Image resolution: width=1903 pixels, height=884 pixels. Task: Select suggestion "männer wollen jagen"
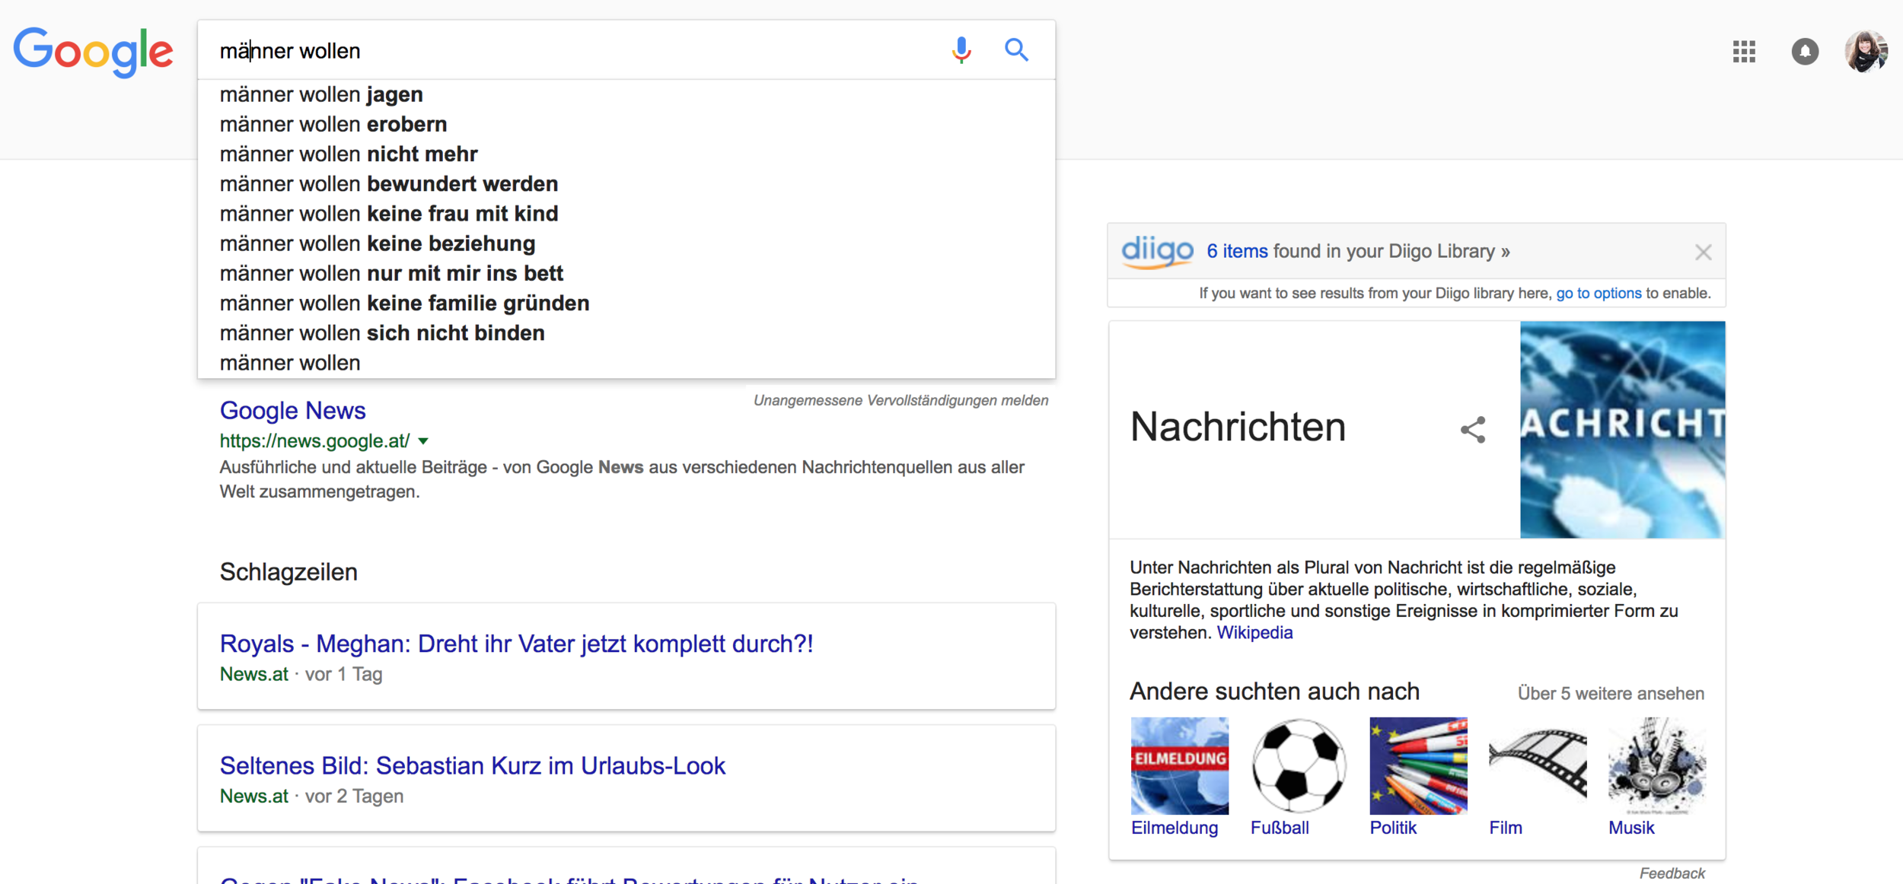(x=321, y=94)
